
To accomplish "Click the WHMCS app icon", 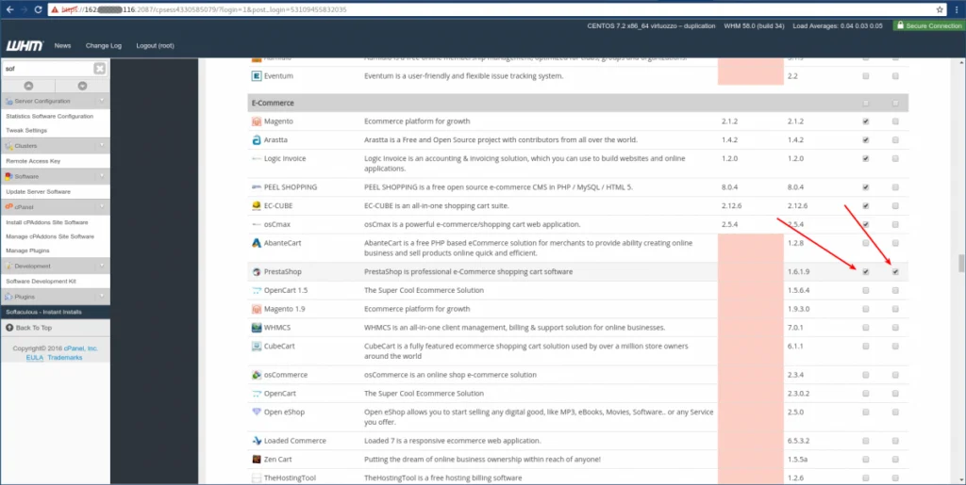I will tap(257, 328).
